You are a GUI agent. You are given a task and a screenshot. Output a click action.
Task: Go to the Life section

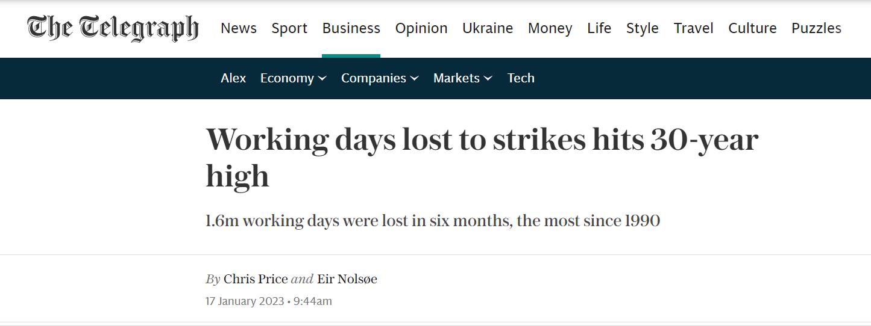(599, 28)
